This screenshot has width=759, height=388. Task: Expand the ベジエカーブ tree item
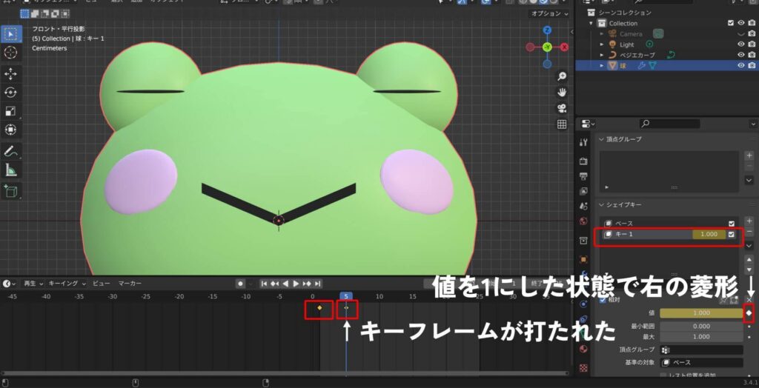601,55
